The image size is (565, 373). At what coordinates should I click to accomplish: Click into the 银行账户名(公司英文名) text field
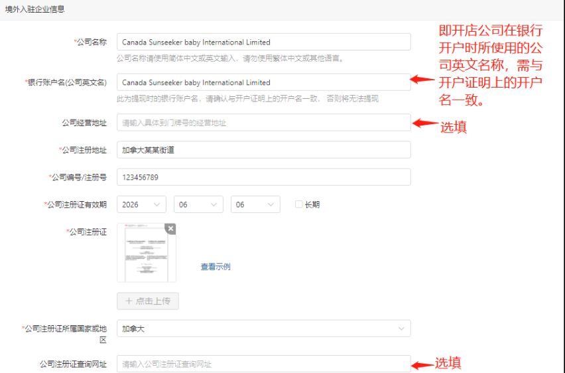[x=263, y=82]
